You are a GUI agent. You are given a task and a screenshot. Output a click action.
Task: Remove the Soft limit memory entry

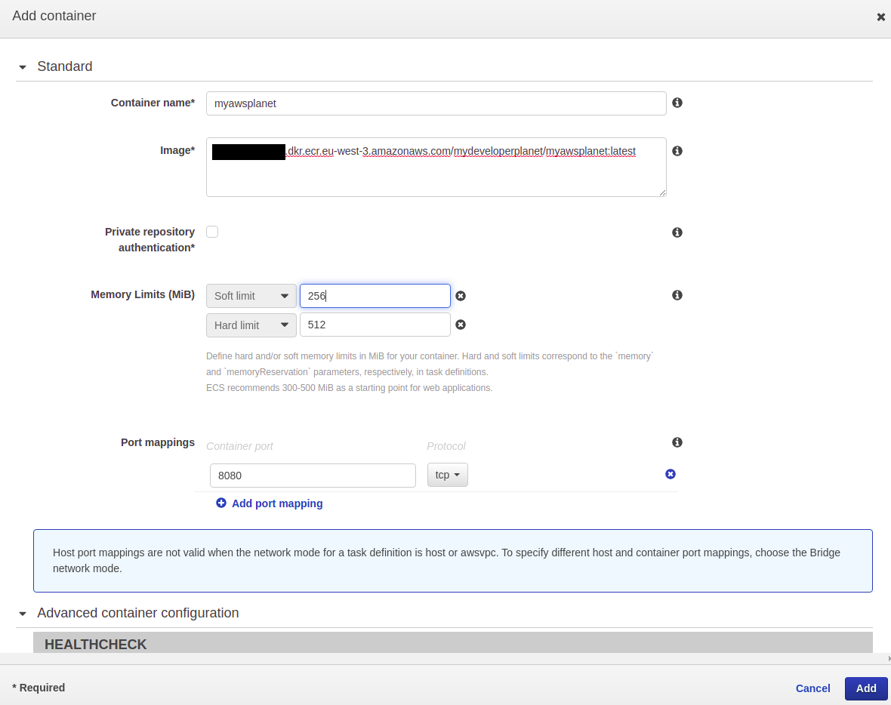[x=461, y=296]
